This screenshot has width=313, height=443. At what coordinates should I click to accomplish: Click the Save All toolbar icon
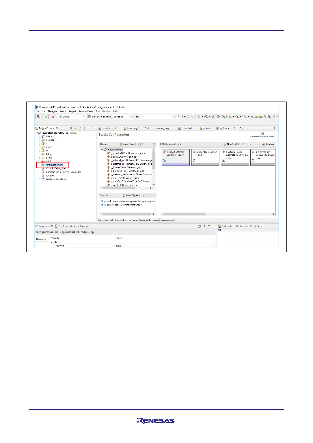pyautogui.click(x=193, y=117)
